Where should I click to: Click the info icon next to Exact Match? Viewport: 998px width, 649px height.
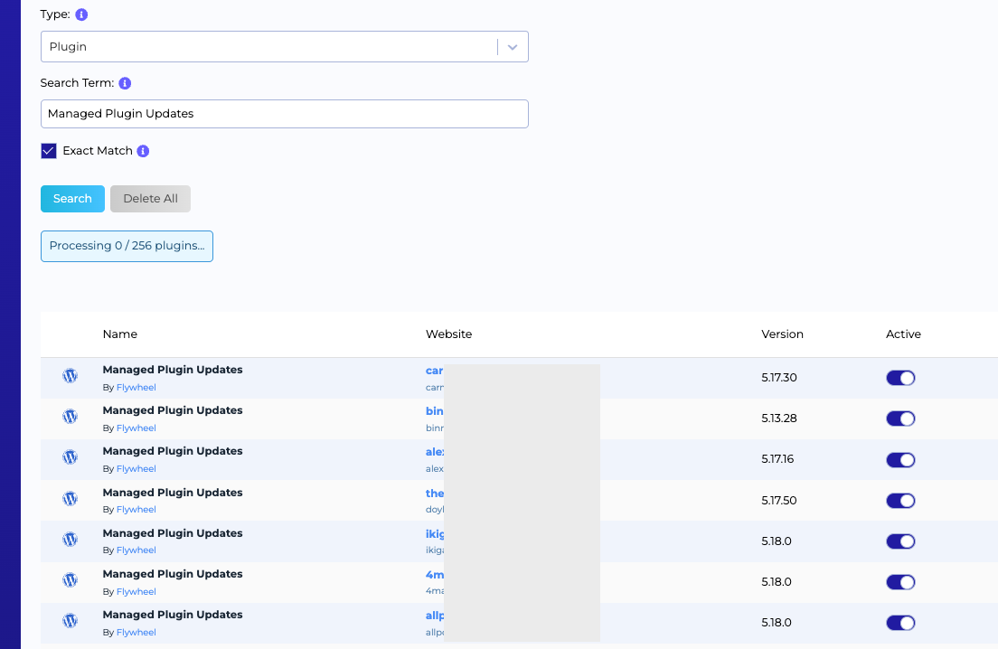pyautogui.click(x=143, y=151)
